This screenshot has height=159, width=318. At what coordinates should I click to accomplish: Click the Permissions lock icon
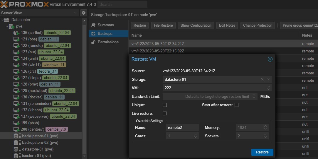(93, 42)
